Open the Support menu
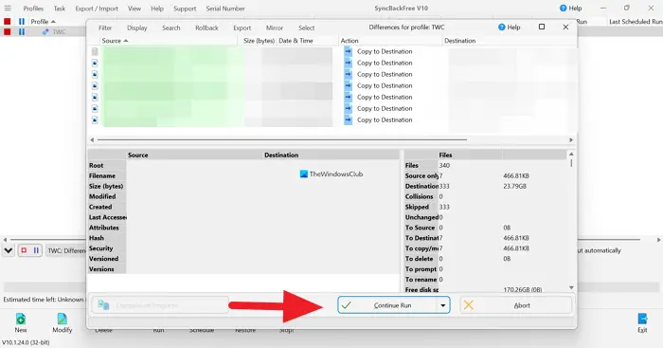 [185, 9]
